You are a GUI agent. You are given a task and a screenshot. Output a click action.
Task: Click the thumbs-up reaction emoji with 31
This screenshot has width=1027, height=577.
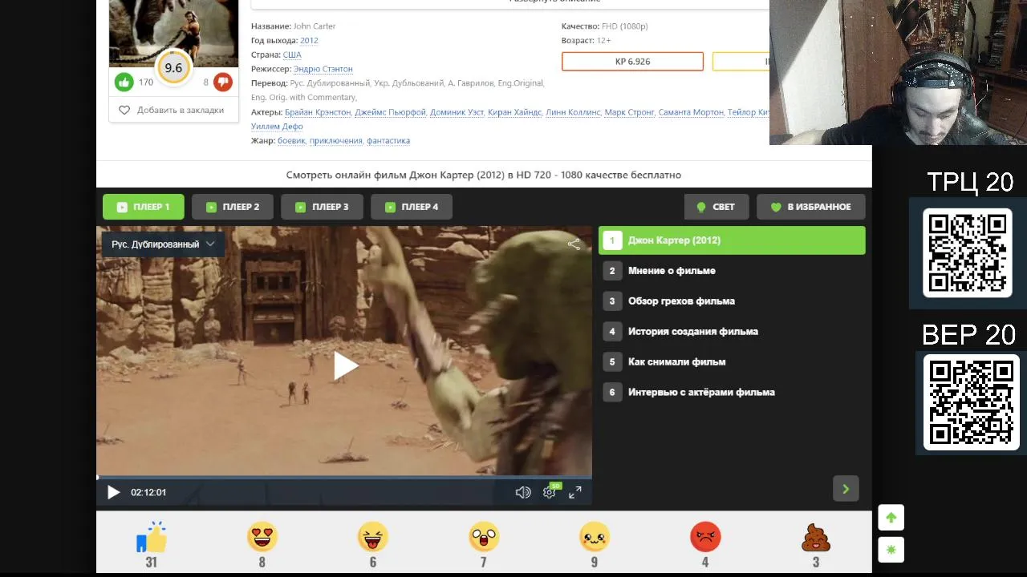pos(151,537)
